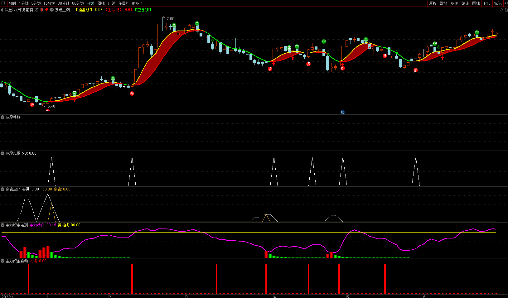Click the 生命线 value label
Viewport: 508px width, 298px height.
pyautogui.click(x=119, y=10)
